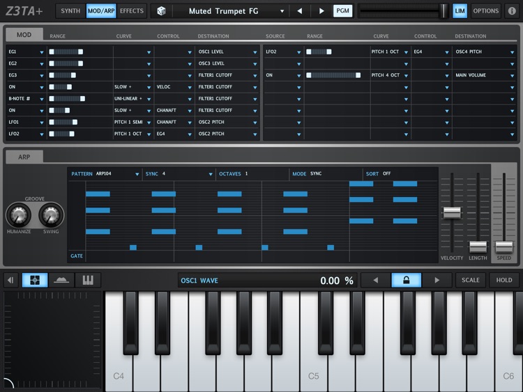Open the Muted Trumpet FG preset dropdown
Screen dimensions: 523x392
click(230, 11)
